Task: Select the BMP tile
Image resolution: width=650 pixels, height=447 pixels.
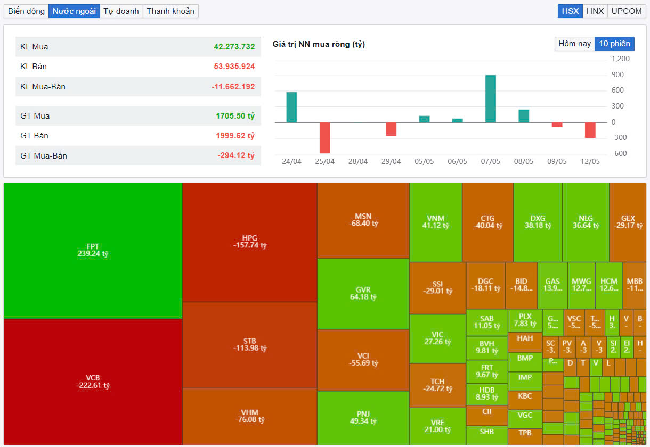Action: tap(525, 362)
